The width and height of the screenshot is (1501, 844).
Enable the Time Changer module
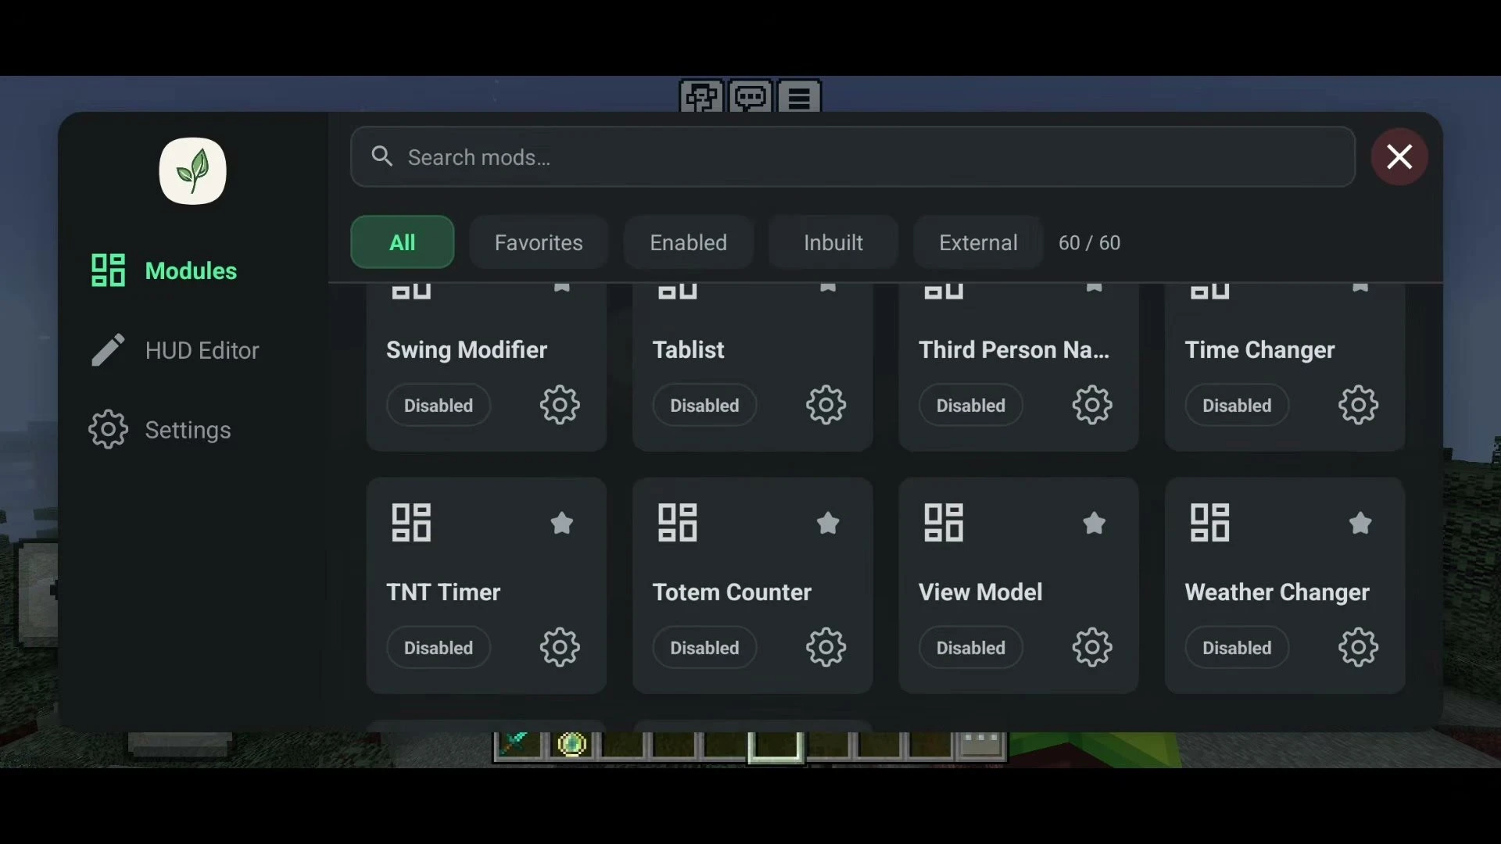(1237, 406)
